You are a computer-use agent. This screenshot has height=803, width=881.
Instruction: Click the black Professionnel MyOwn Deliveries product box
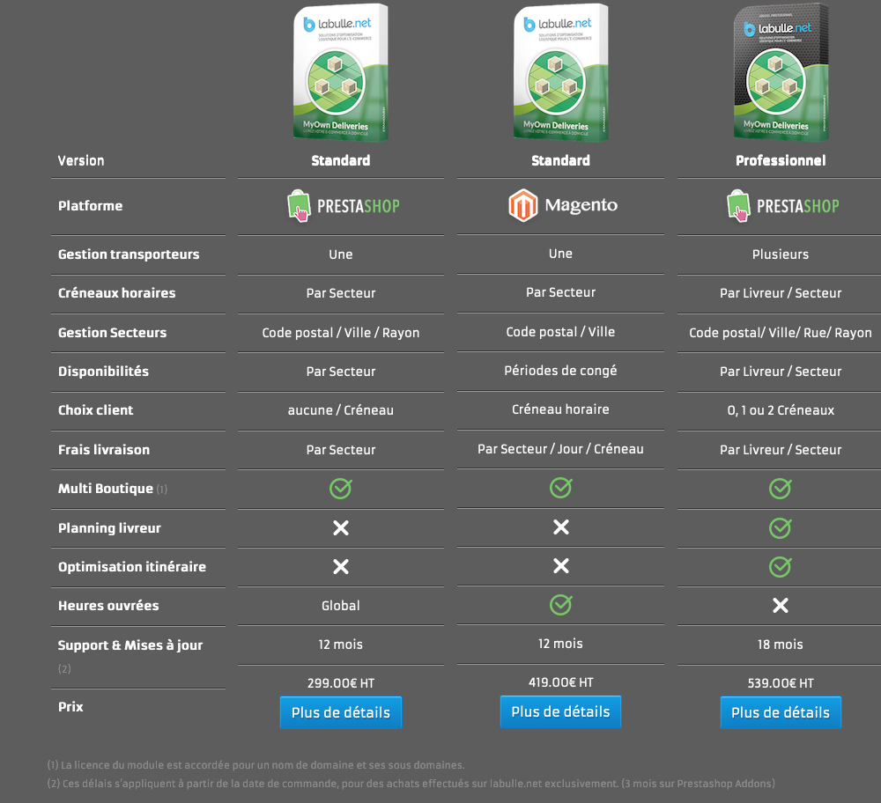click(x=781, y=72)
